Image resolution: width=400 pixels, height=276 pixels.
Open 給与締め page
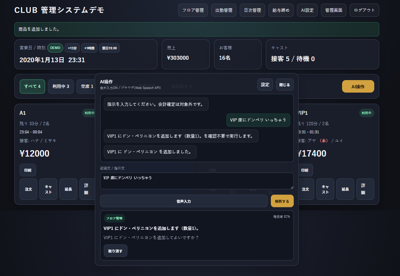click(x=281, y=10)
